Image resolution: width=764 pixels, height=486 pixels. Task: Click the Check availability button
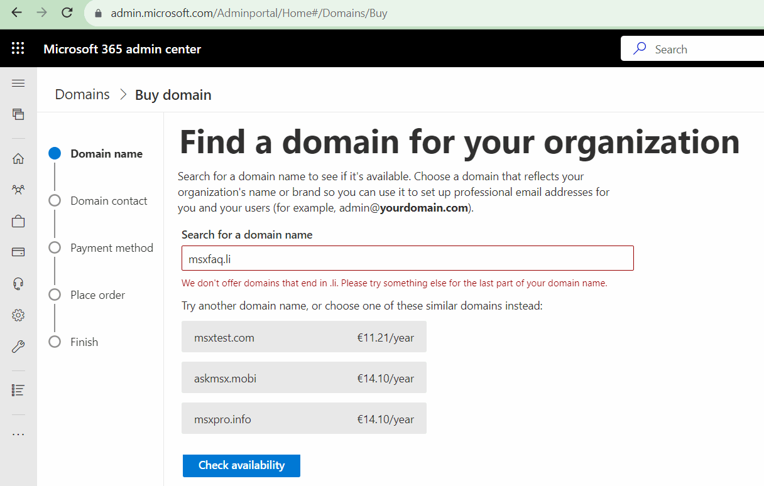point(241,465)
